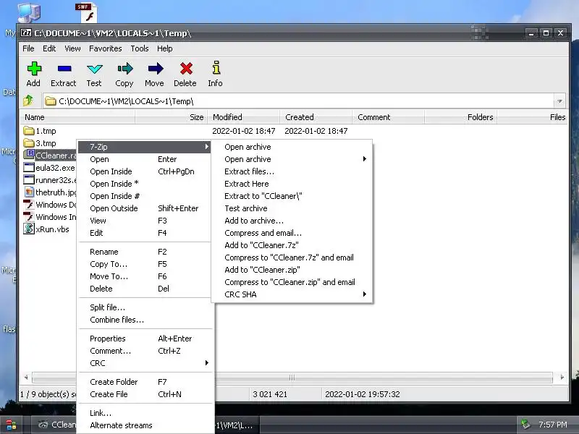Screen dimensions: 579x434
Task: Expand the second Open archive submenu arrow
Action: click(x=365, y=159)
